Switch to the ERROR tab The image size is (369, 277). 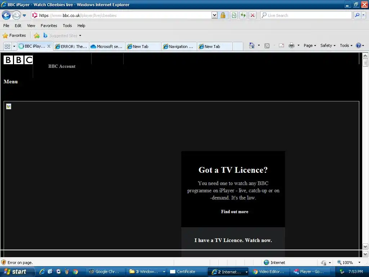[x=71, y=47]
